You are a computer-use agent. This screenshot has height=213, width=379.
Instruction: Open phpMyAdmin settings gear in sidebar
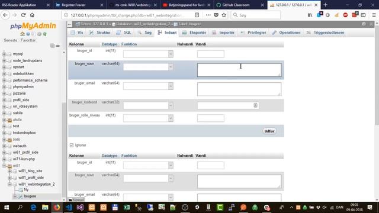point(39,34)
